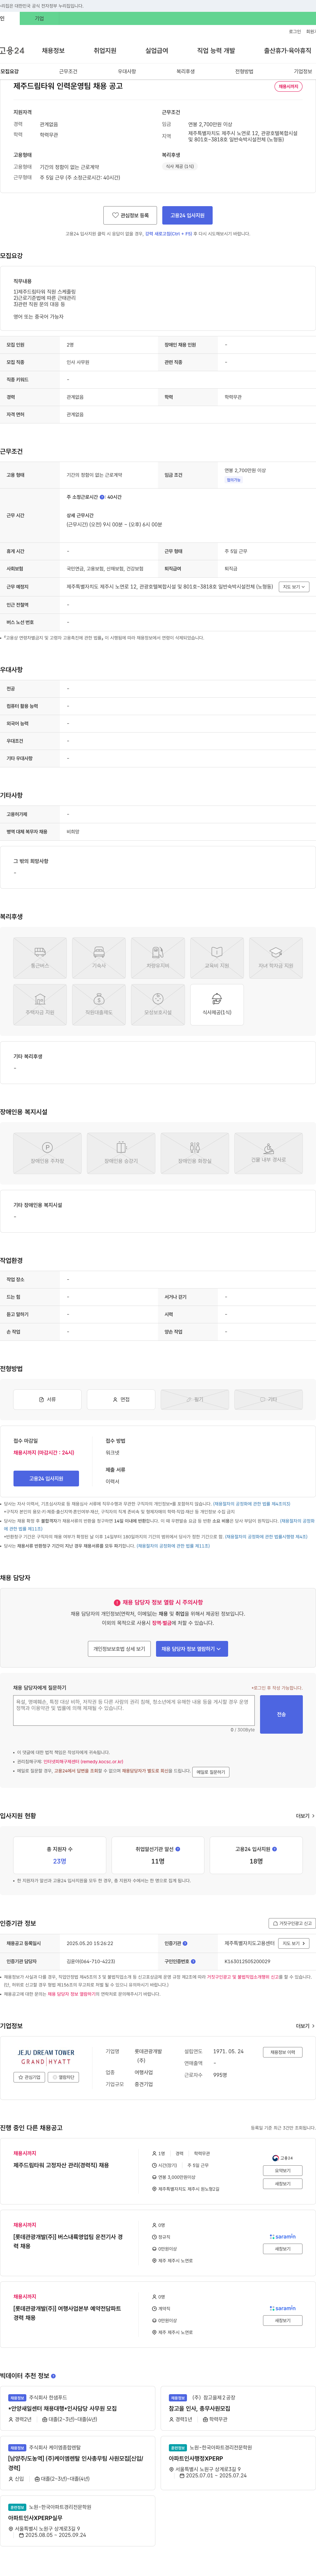Click the 서류 screening method box
This screenshot has width=316, height=2576.
(x=47, y=1399)
